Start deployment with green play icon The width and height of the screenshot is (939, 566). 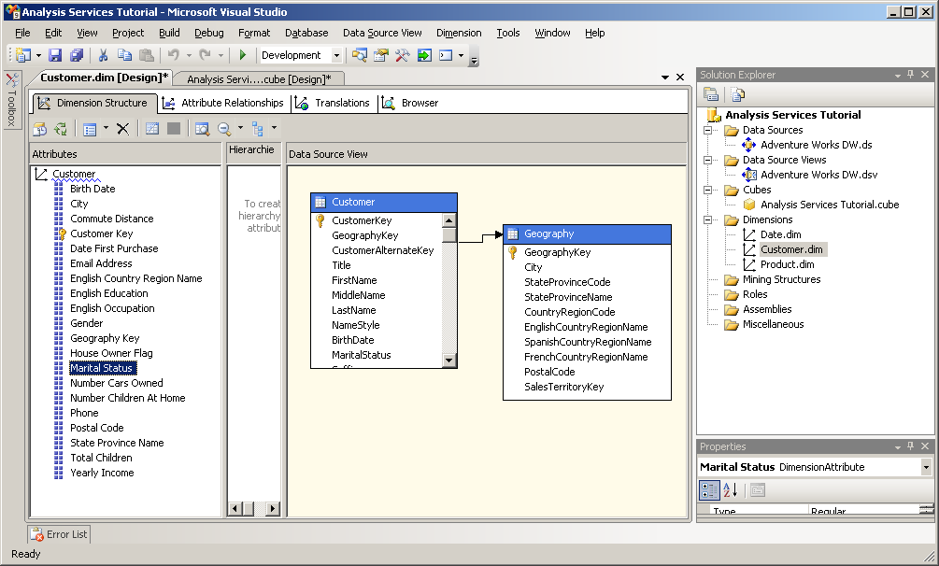click(x=243, y=55)
